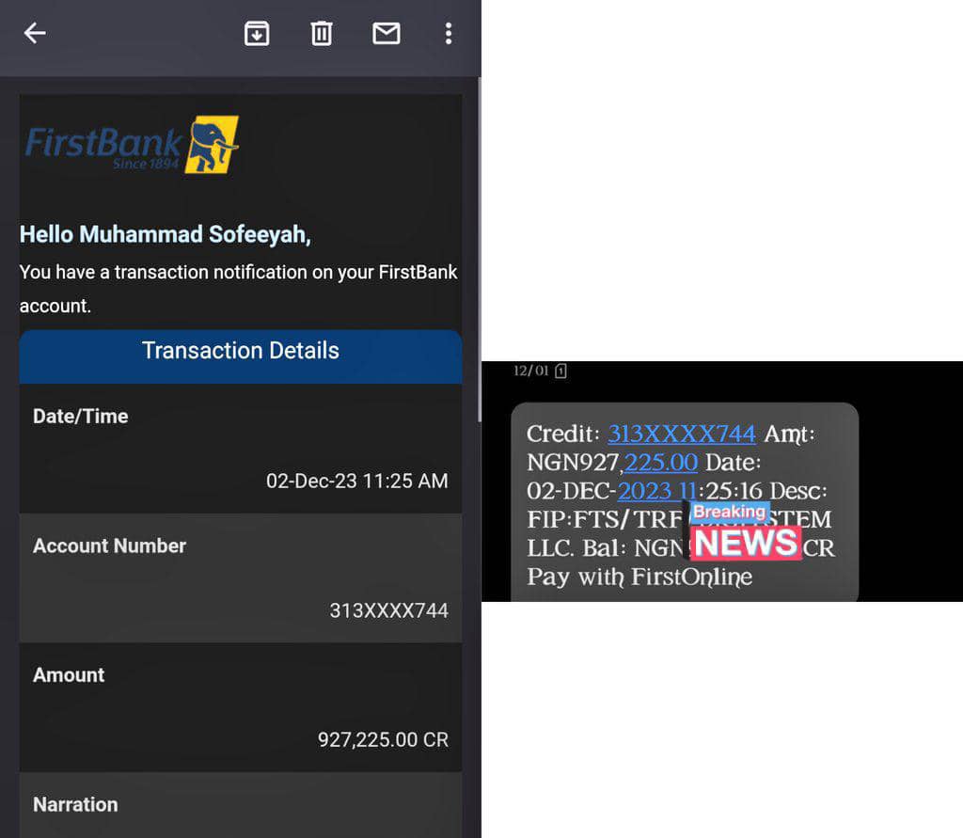Delete the email with the trash icon
The width and height of the screenshot is (963, 838).
(x=322, y=34)
